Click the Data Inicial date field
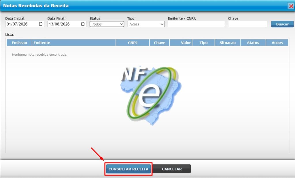The image size is (295, 178). pyautogui.click(x=25, y=24)
